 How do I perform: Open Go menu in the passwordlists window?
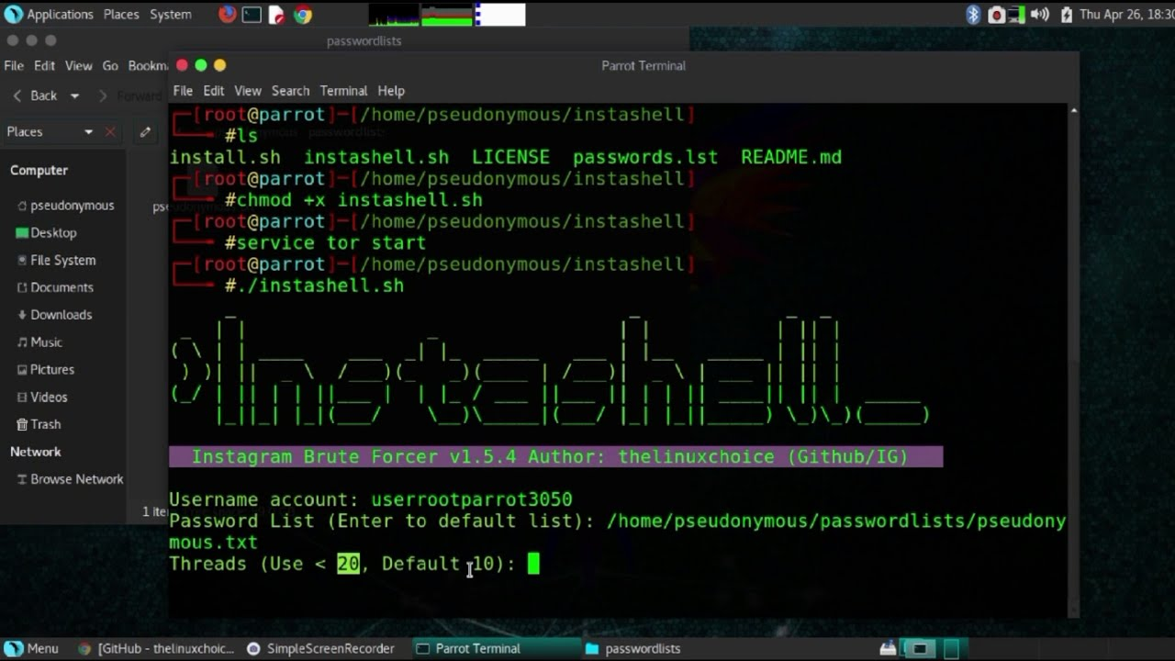click(110, 66)
